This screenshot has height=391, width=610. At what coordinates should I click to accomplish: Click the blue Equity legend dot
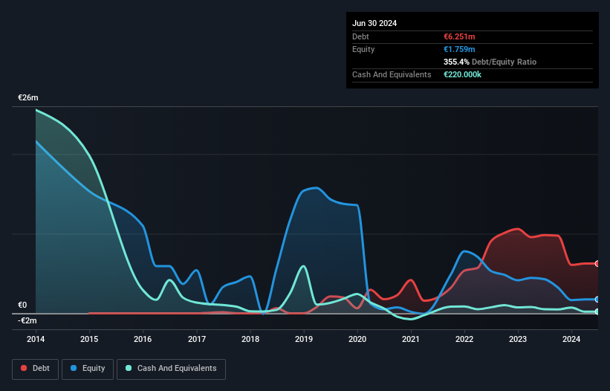point(74,368)
